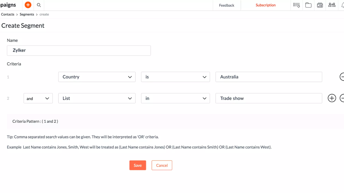Click into the segment Name field
Image resolution: width=344 pixels, height=193 pixels.
pos(79,50)
